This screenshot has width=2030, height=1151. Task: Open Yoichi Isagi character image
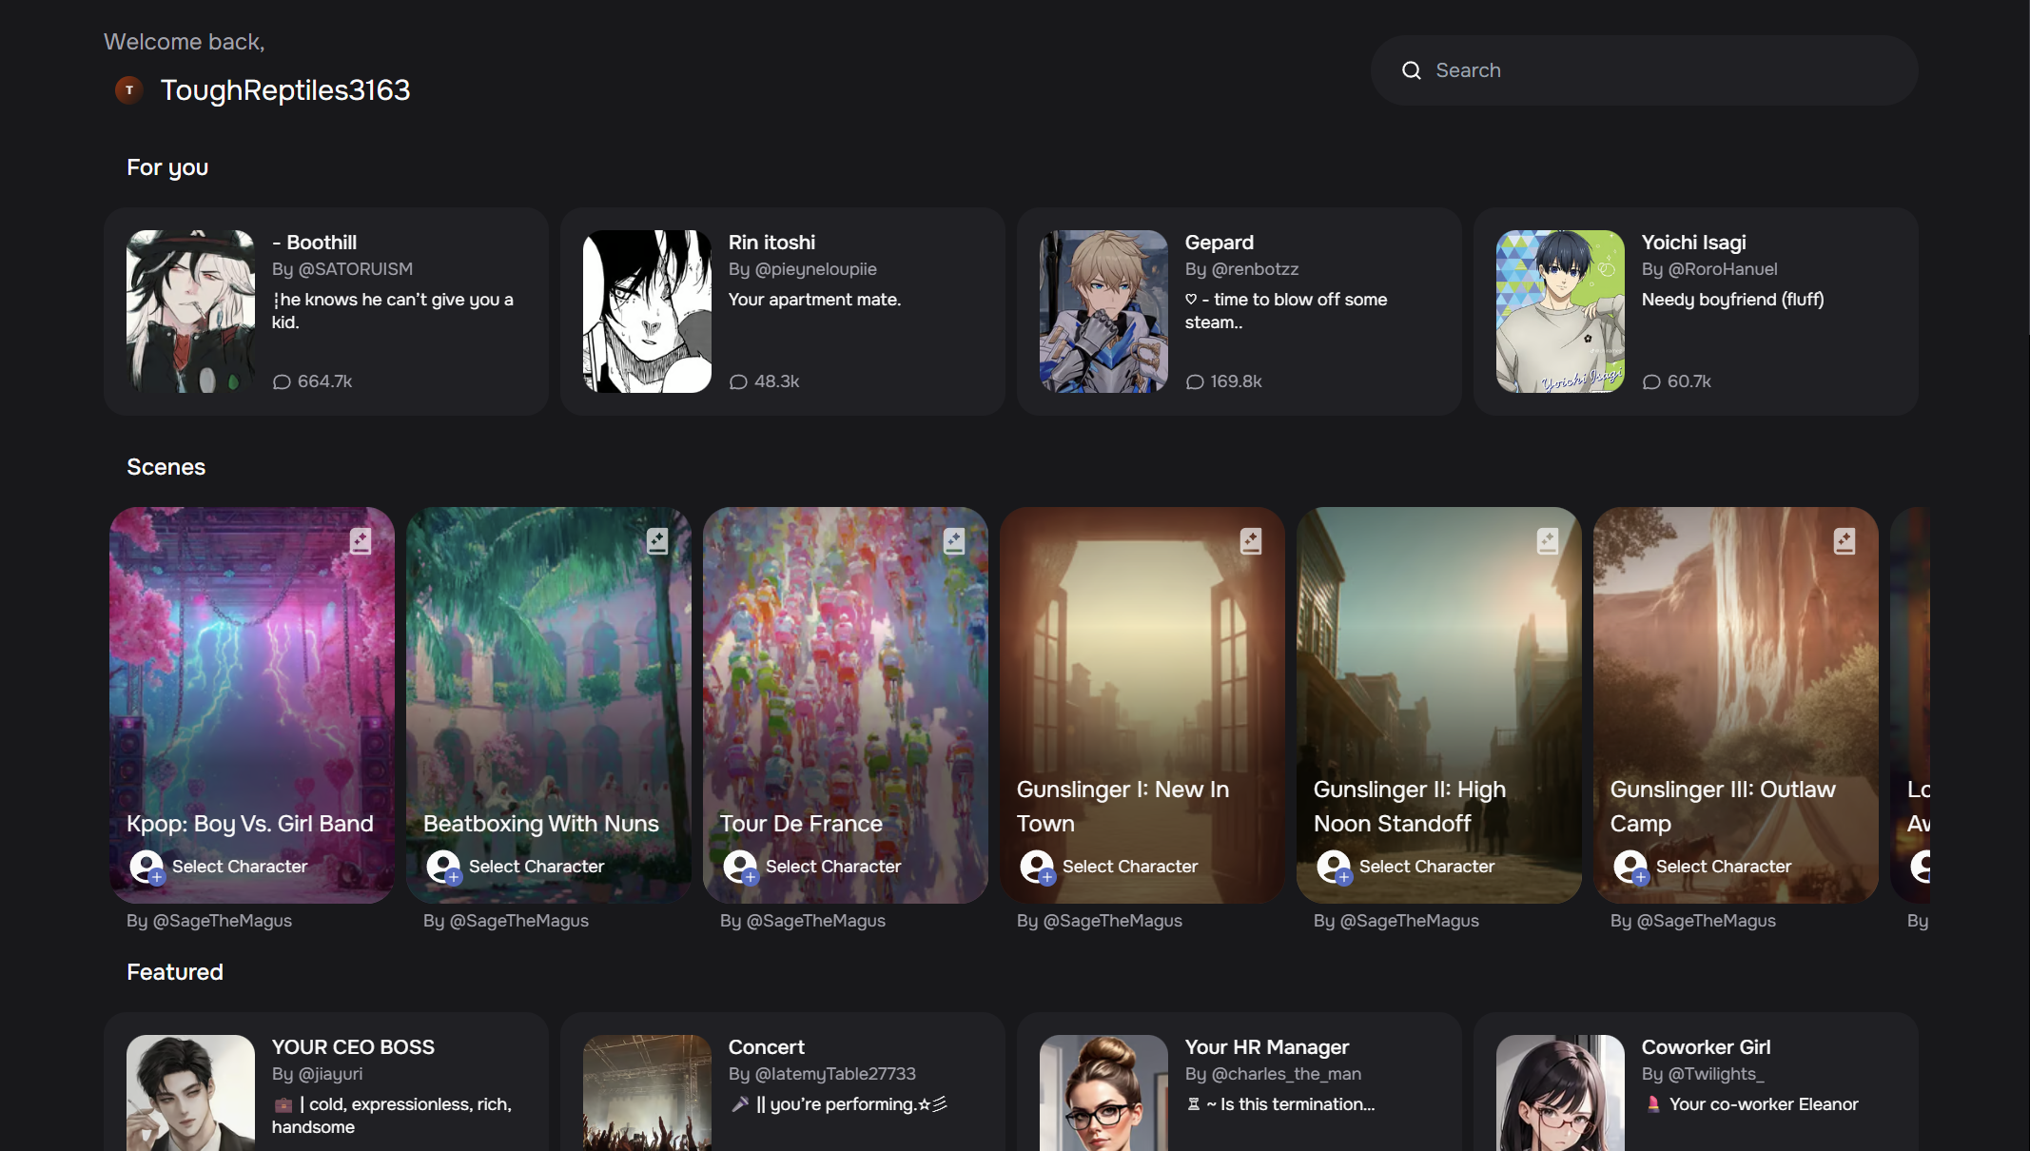pyautogui.click(x=1560, y=311)
